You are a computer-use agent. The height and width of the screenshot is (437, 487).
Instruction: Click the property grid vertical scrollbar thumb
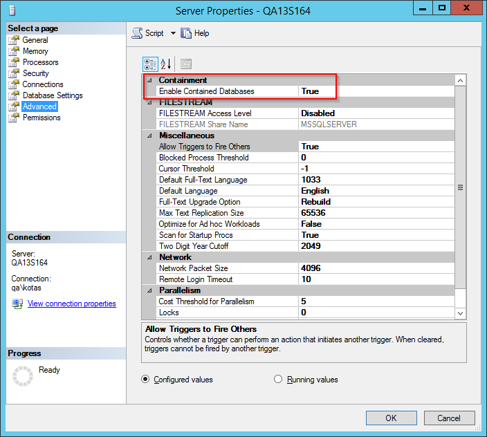pyautogui.click(x=460, y=187)
